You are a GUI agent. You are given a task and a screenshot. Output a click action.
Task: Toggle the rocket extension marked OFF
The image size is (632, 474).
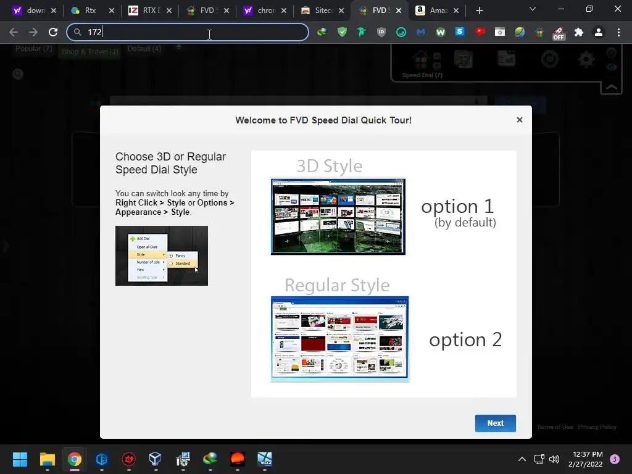559,33
